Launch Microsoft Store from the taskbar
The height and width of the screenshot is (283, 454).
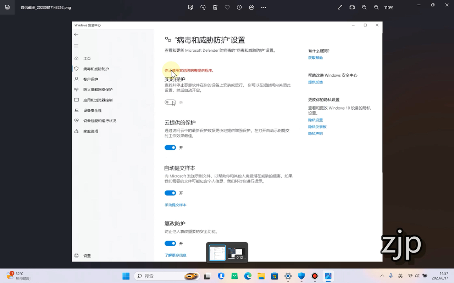(275, 276)
